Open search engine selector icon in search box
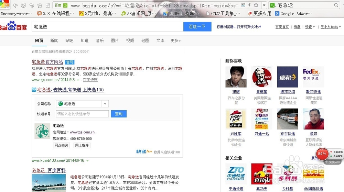 (x=273, y=5)
